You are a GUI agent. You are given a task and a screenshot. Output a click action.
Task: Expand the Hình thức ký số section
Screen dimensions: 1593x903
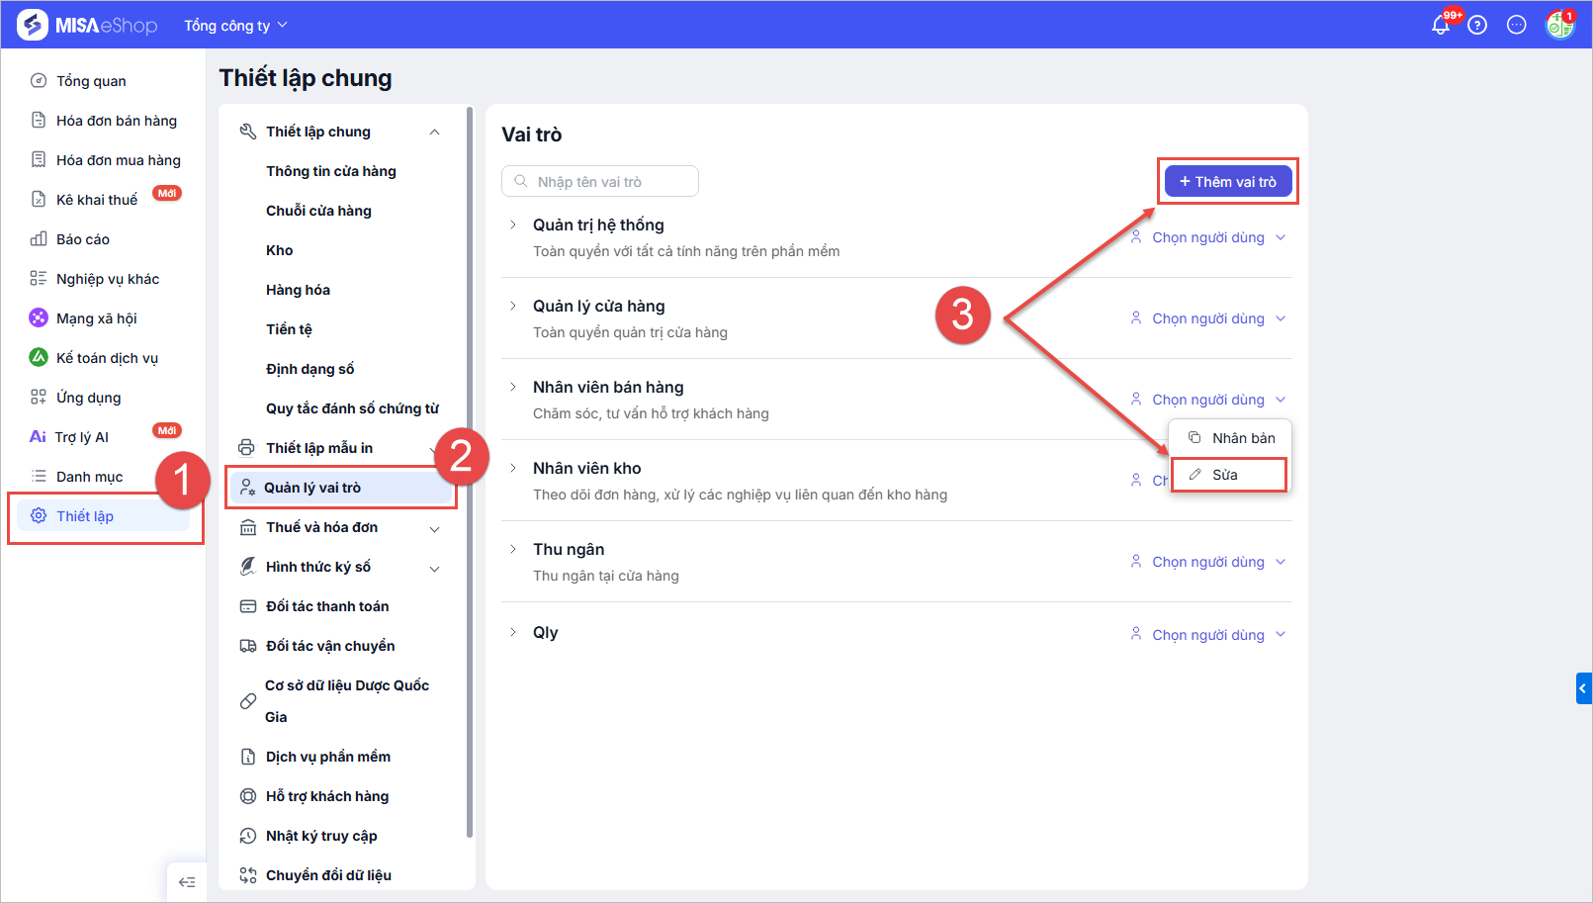[x=434, y=569]
